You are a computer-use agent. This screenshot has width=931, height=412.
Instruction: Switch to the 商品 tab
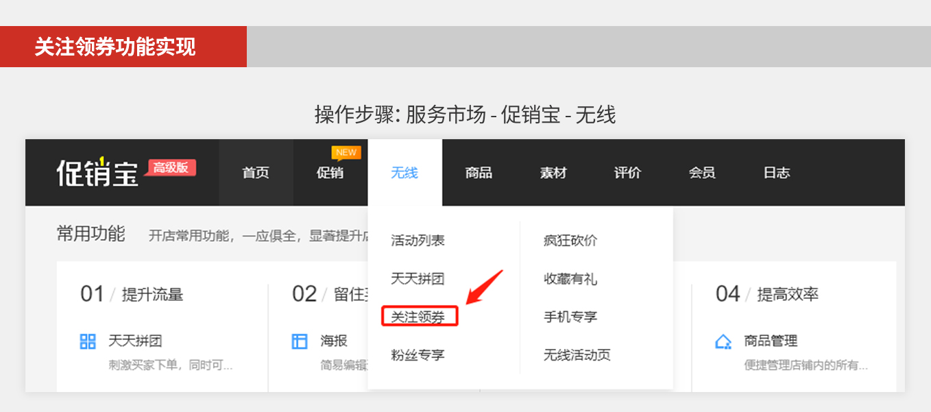(x=479, y=173)
